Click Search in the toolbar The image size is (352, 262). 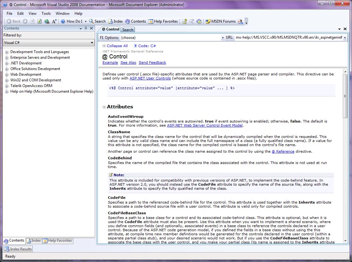(97, 21)
